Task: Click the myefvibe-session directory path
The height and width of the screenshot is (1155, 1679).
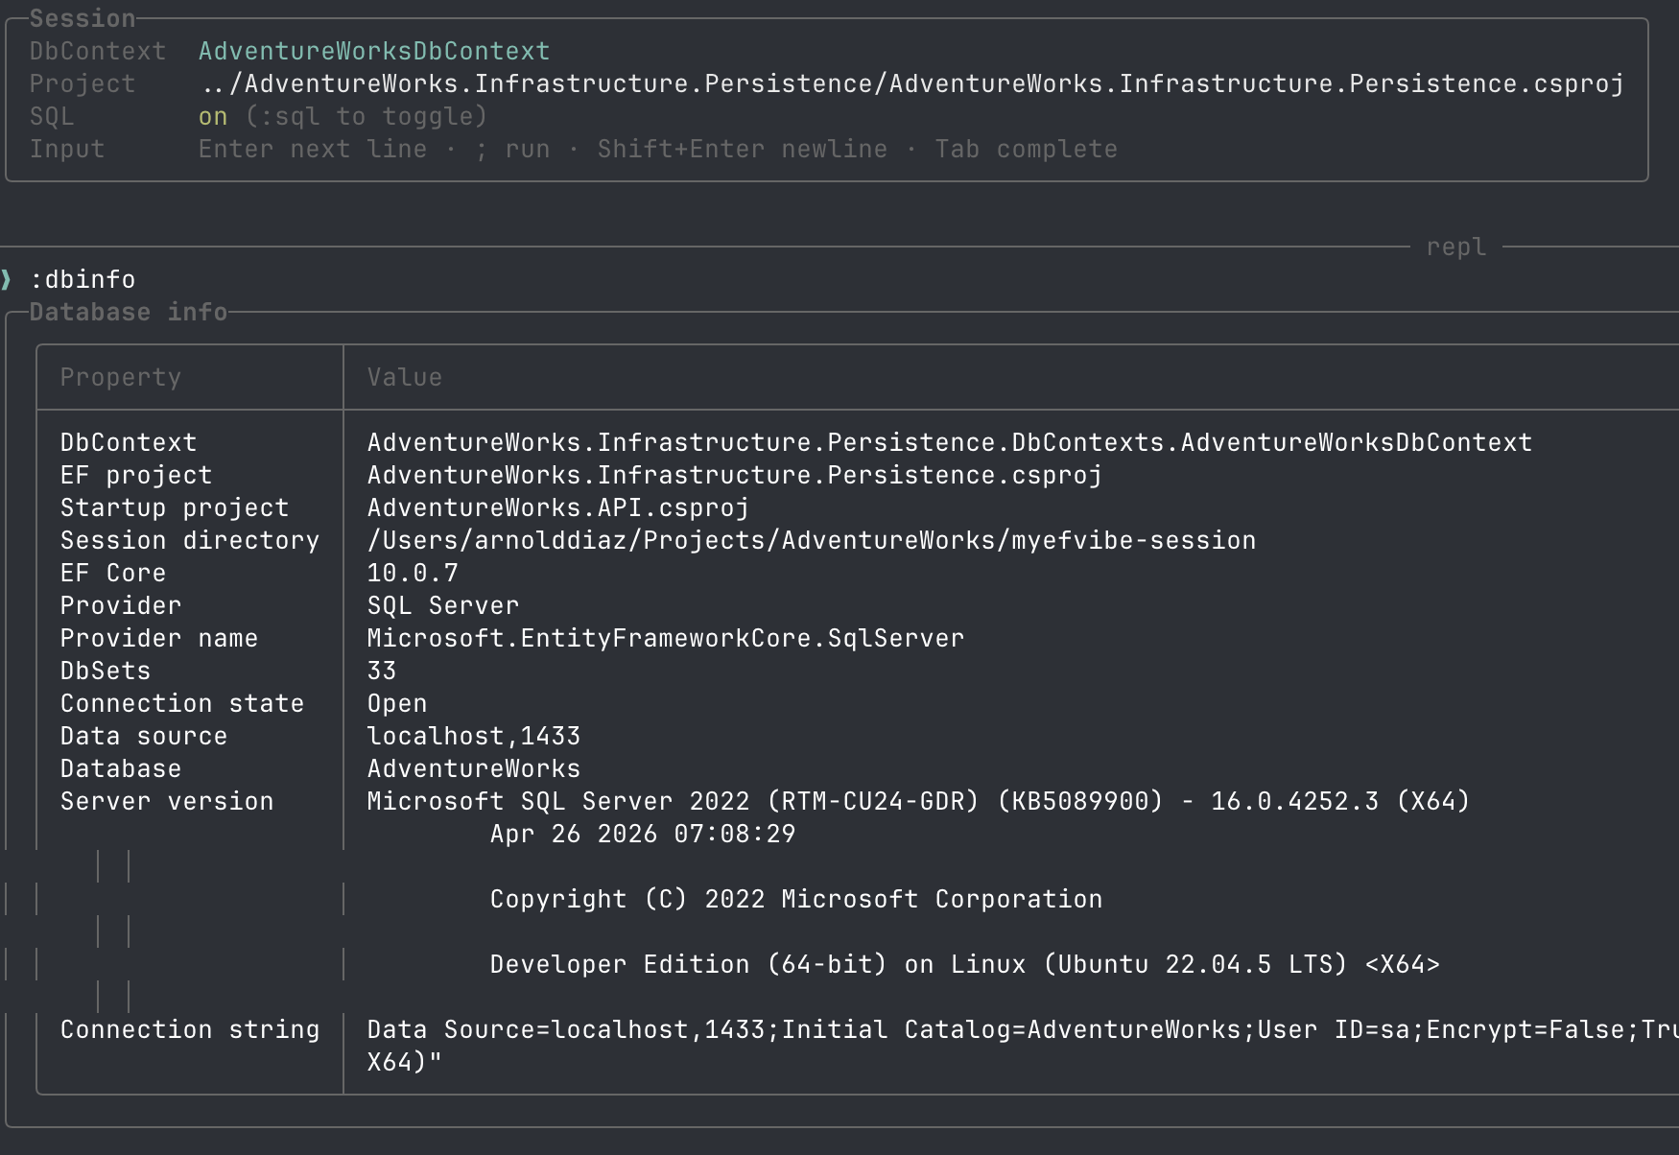Action: [x=812, y=540]
